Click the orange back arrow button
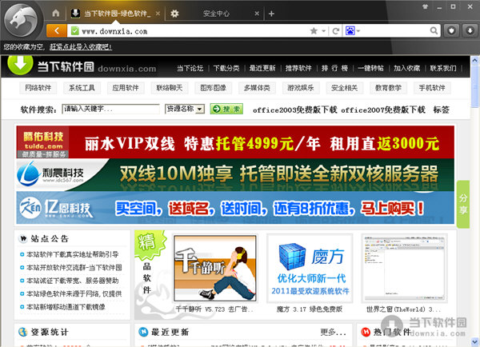480x347 pixels. tap(56, 30)
